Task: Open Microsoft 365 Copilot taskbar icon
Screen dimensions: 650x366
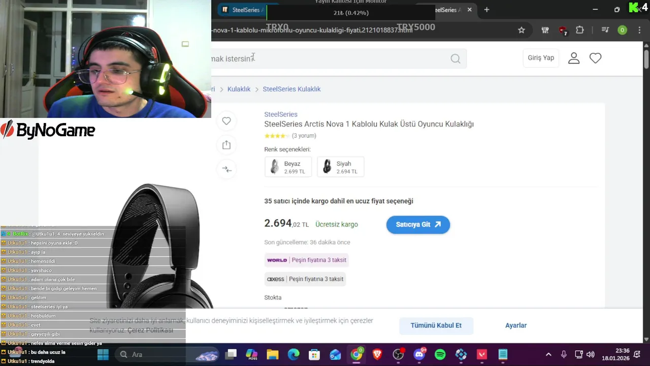Action: 252,354
